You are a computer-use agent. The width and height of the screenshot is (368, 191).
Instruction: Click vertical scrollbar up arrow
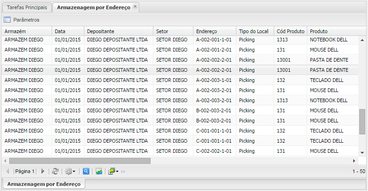pos(362,40)
